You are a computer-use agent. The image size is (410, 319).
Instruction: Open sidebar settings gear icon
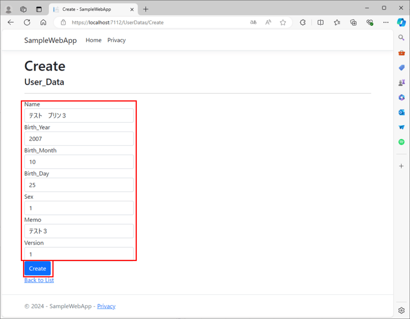[x=402, y=310]
